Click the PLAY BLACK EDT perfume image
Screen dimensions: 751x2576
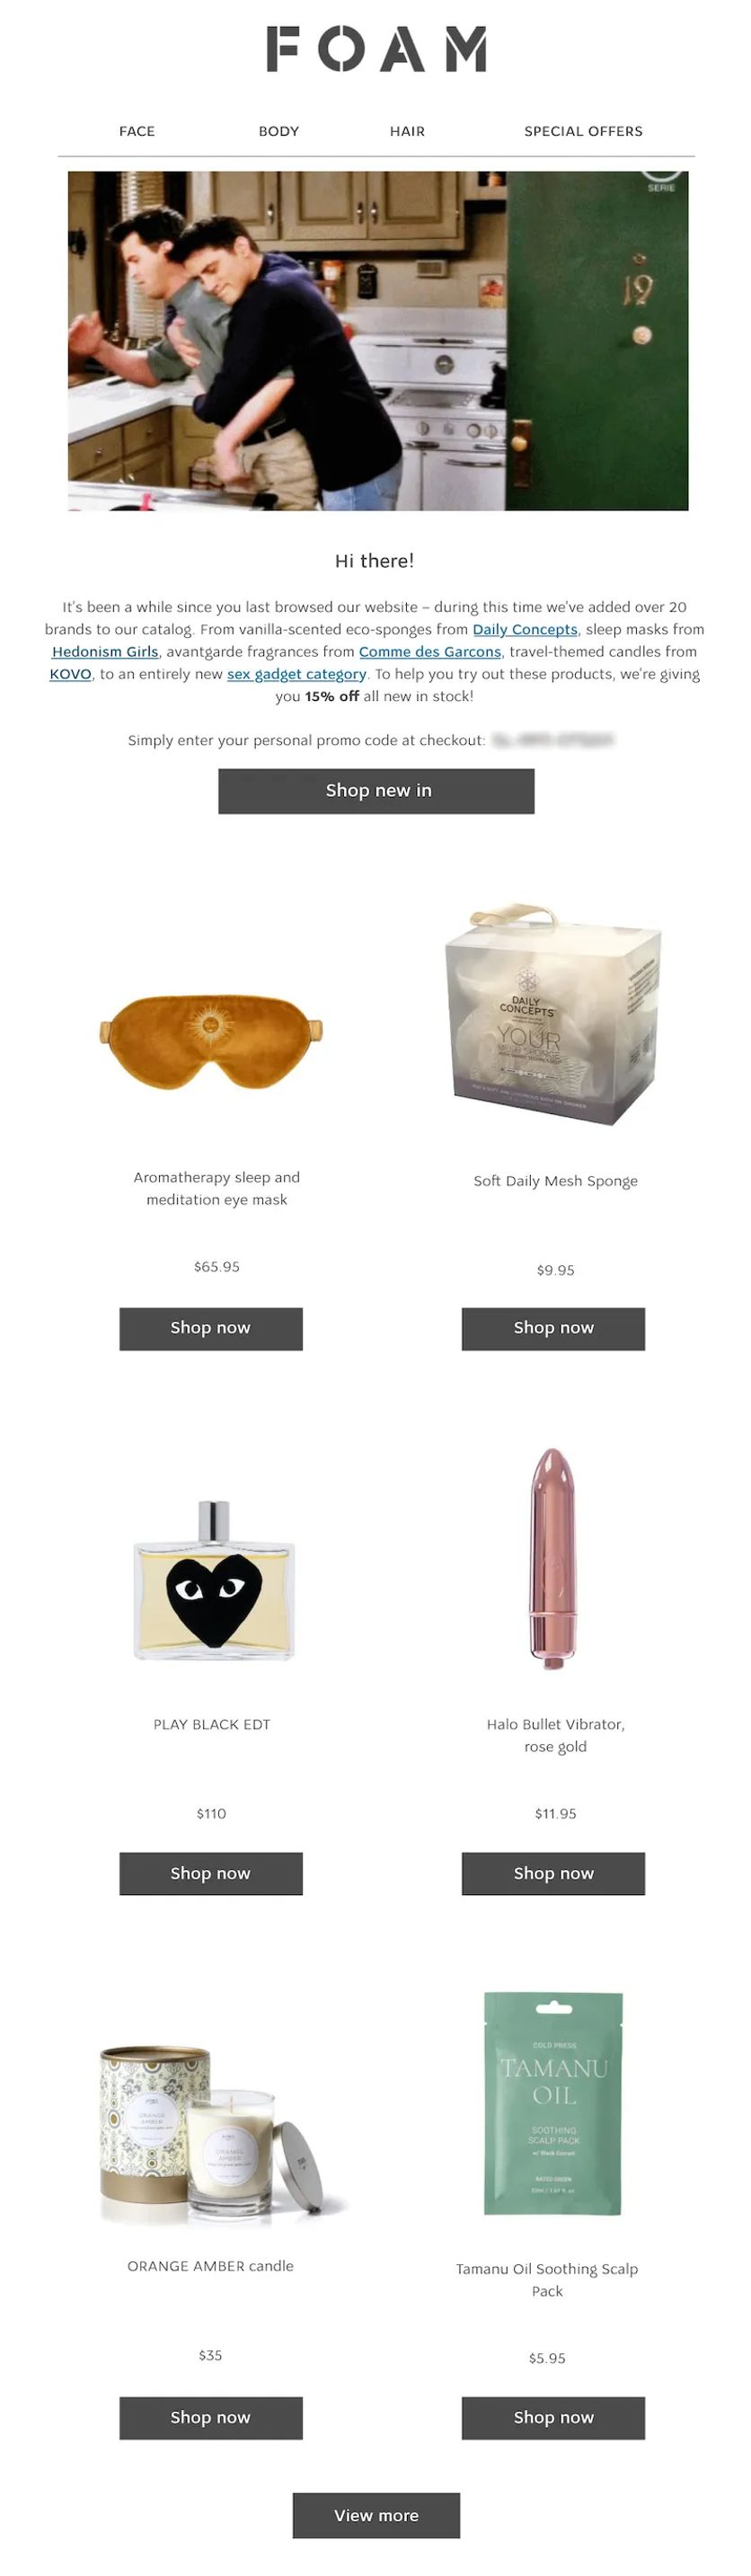click(x=213, y=1581)
